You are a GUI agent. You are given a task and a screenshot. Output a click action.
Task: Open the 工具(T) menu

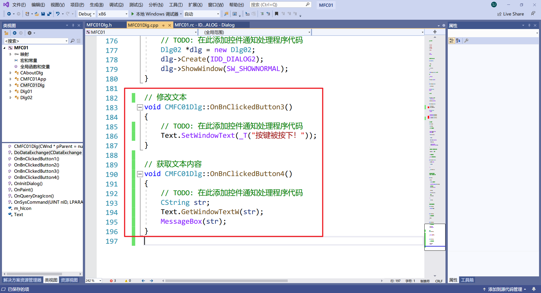click(176, 5)
